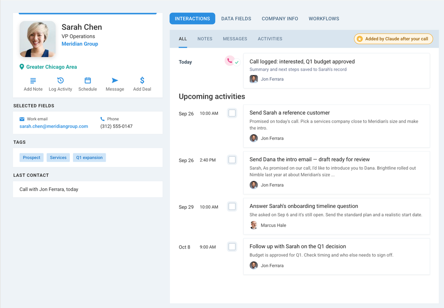Click the location pin icon
The image size is (444, 308).
click(x=22, y=67)
